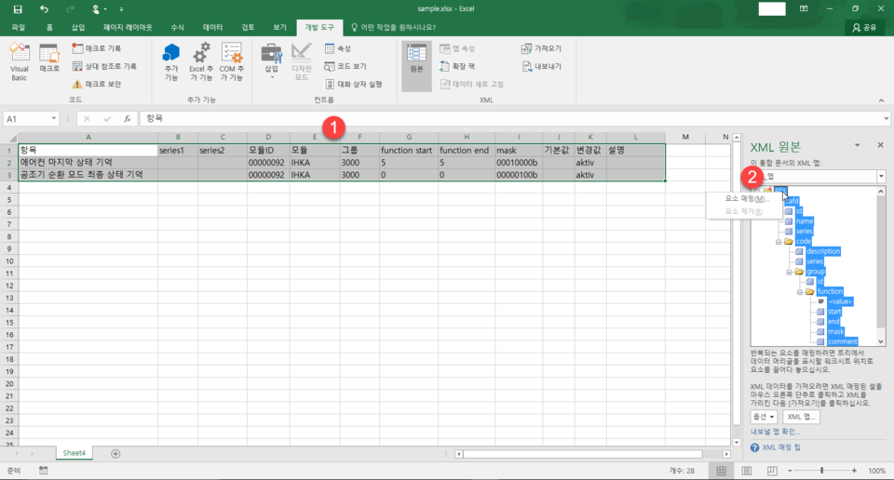Viewport: 894px width, 480px height.
Task: Toggle 상대 참조로 기록 option
Action: point(104,67)
